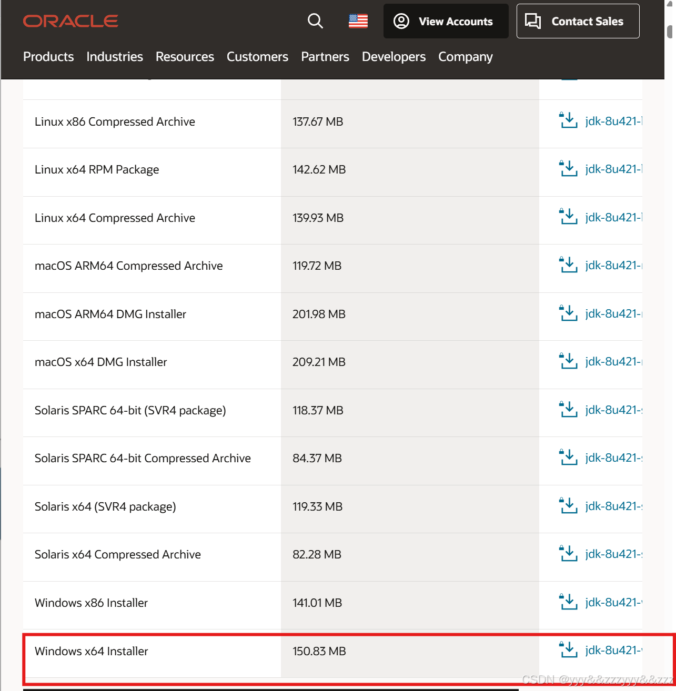Click download icon for Solaris x64 Compressed Archive
Viewport: 676px width, 691px height.
click(x=568, y=554)
